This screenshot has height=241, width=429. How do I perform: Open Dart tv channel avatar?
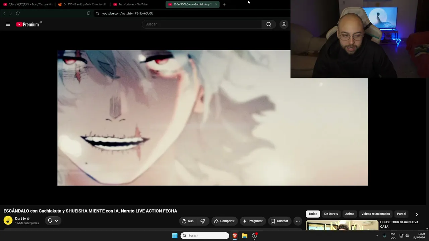[x=8, y=221]
